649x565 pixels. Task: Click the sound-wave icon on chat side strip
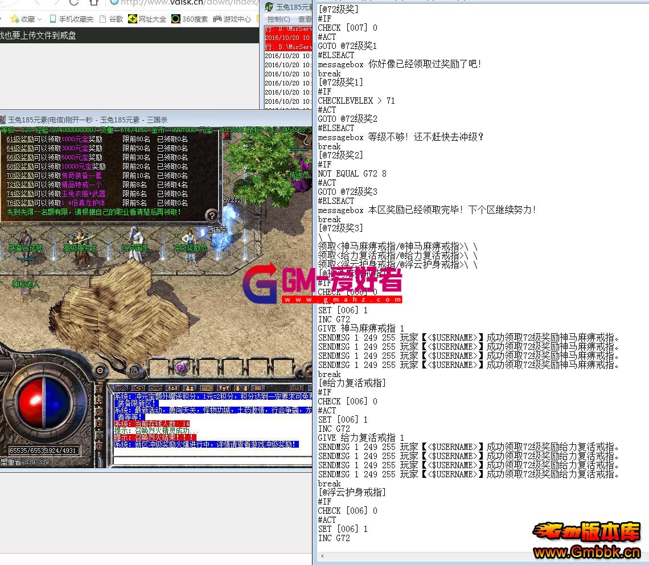point(99,390)
